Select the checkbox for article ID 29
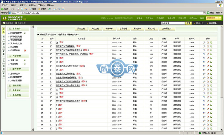This screenshot has height=135, width=224. point(51,66)
